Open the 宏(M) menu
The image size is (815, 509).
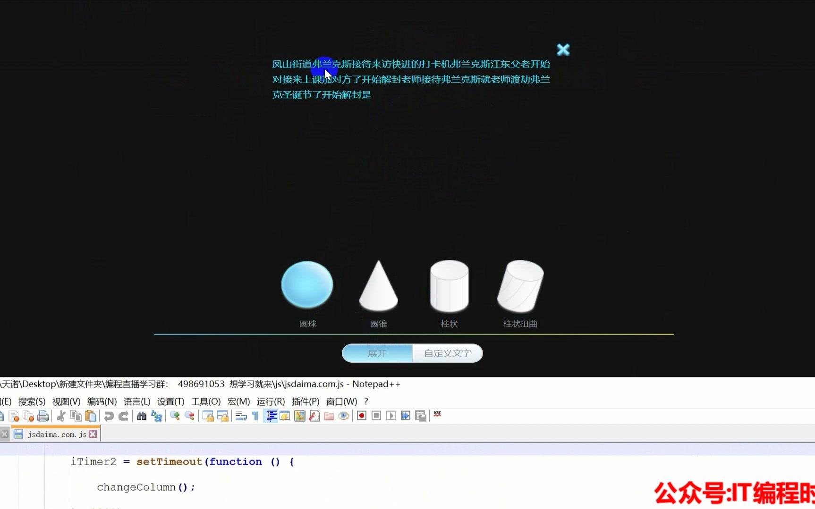coord(239,401)
